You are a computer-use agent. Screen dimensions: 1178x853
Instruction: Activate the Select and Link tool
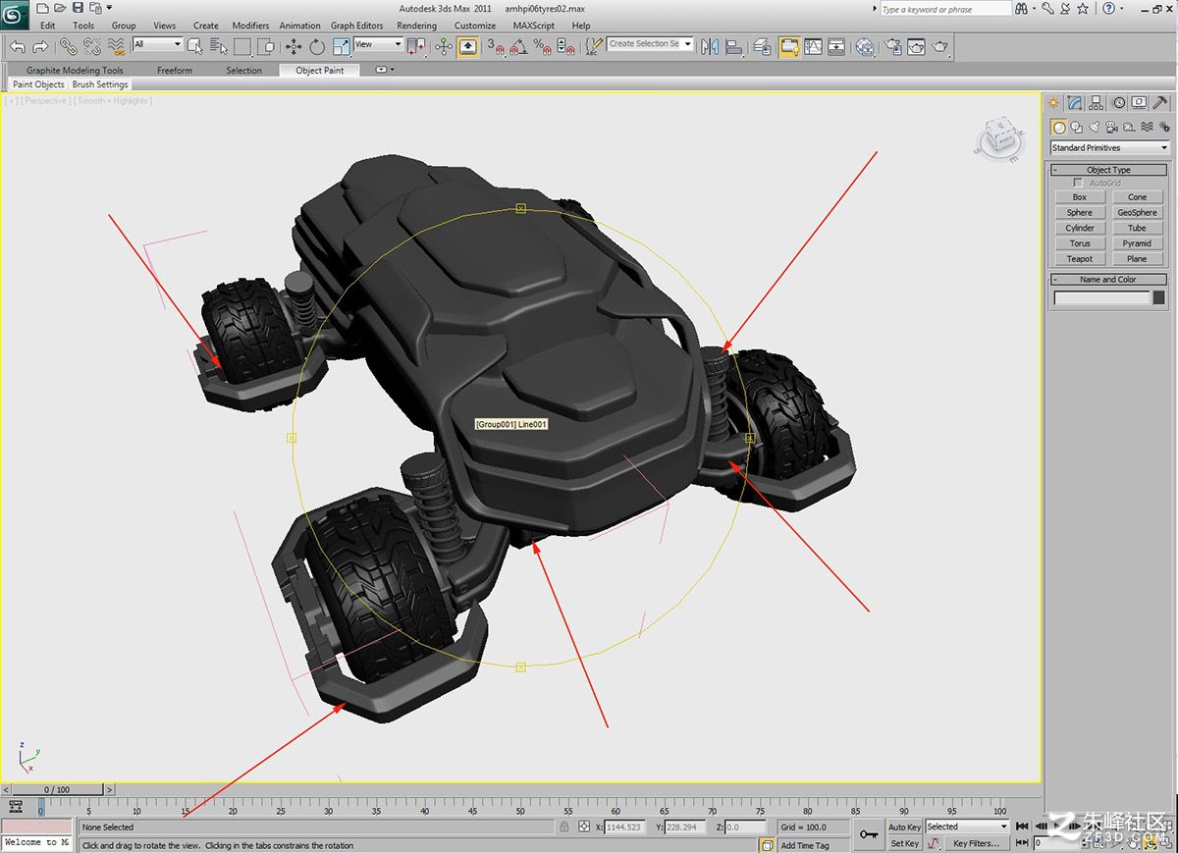coord(68,46)
